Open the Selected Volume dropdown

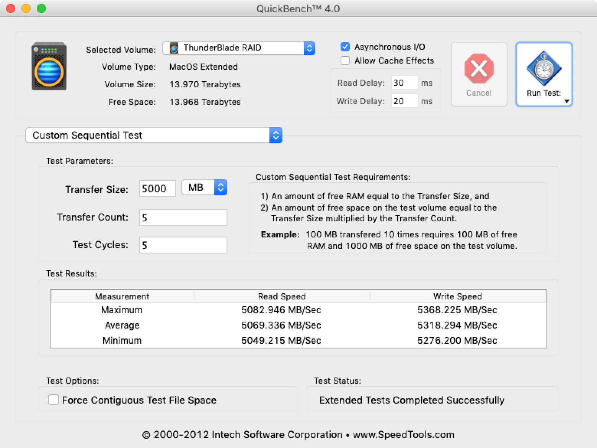click(x=239, y=48)
